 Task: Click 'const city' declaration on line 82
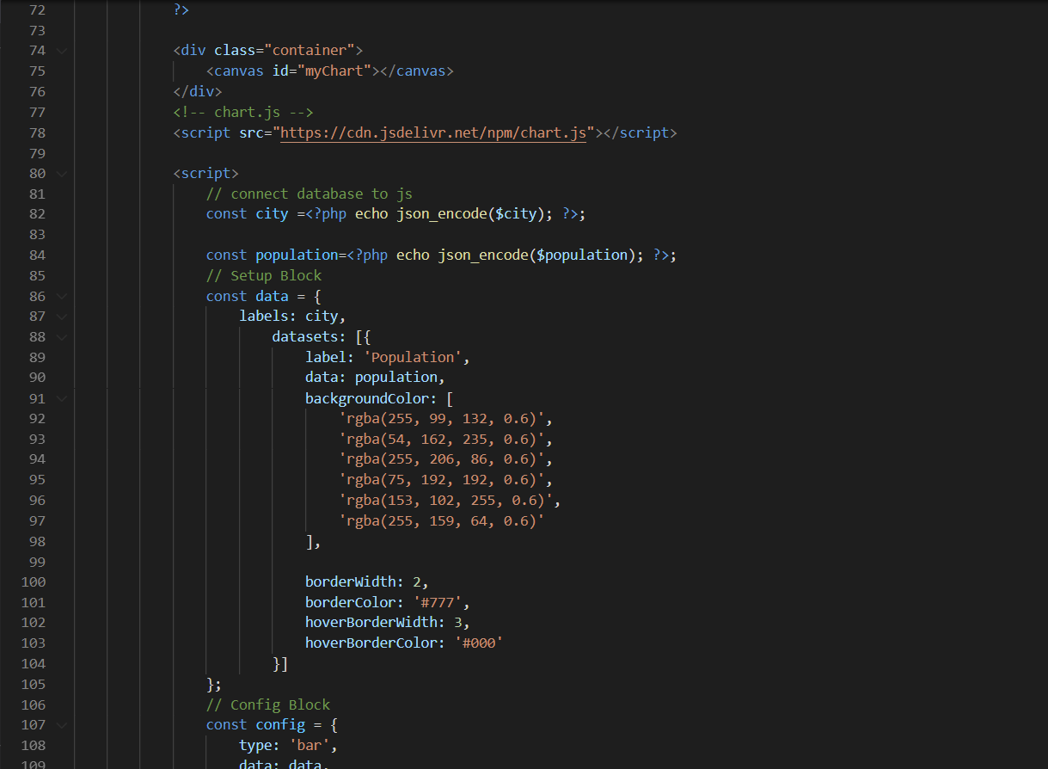tap(248, 214)
